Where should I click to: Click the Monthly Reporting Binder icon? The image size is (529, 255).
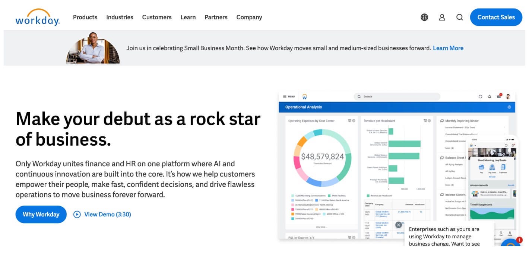coord(442,121)
